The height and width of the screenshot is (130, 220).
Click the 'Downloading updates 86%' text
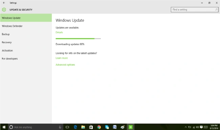[x=70, y=44]
